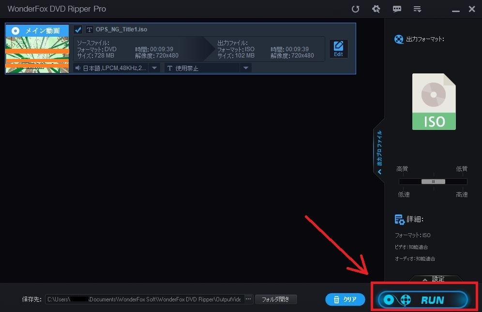Open the feedback chat bubble icon
Screen dimensions: 482x312
coord(397,9)
